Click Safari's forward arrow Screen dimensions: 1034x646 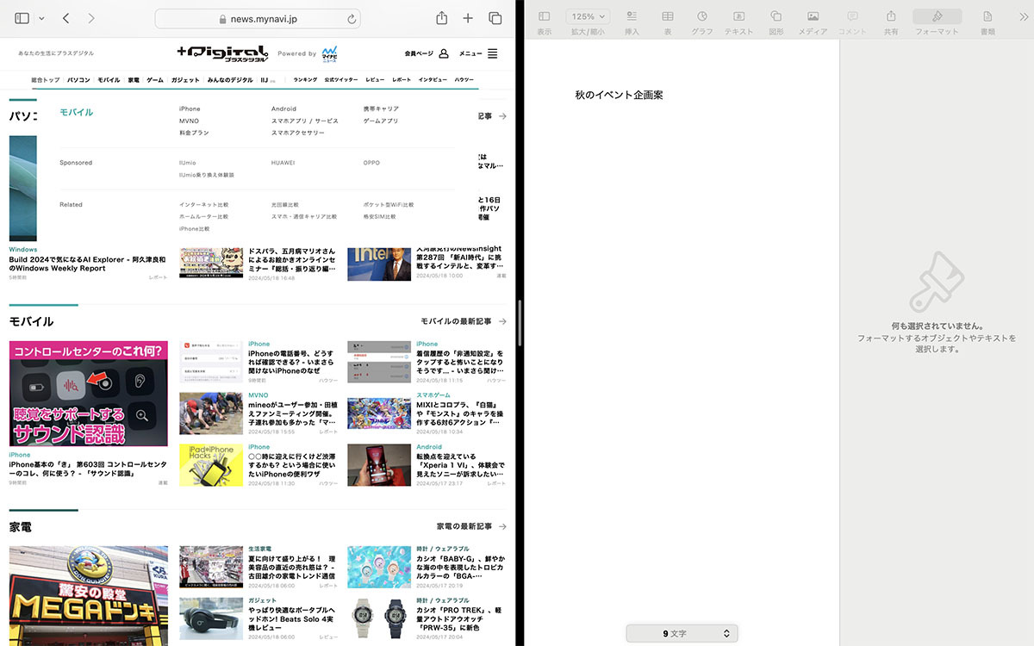[x=91, y=18]
